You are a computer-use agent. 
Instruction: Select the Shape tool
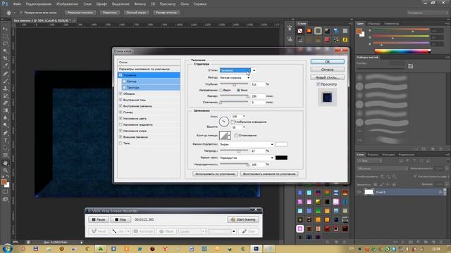point(5,155)
